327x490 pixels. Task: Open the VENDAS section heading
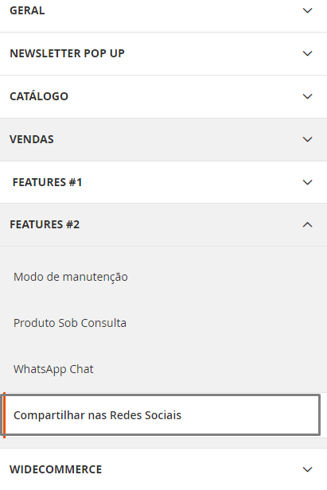32,139
